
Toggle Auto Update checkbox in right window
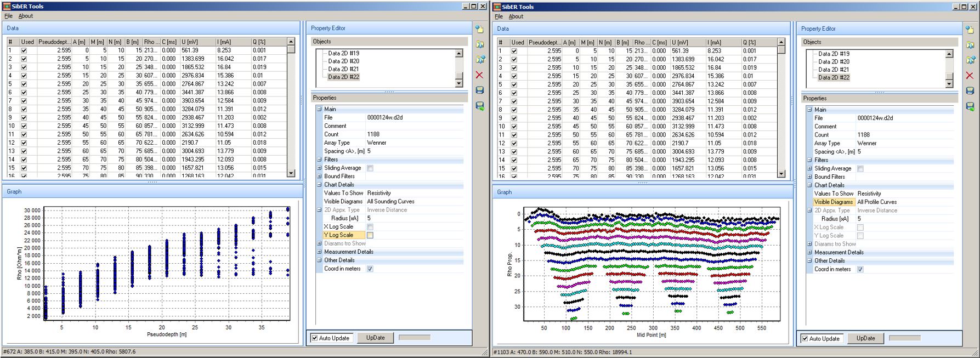coord(805,338)
